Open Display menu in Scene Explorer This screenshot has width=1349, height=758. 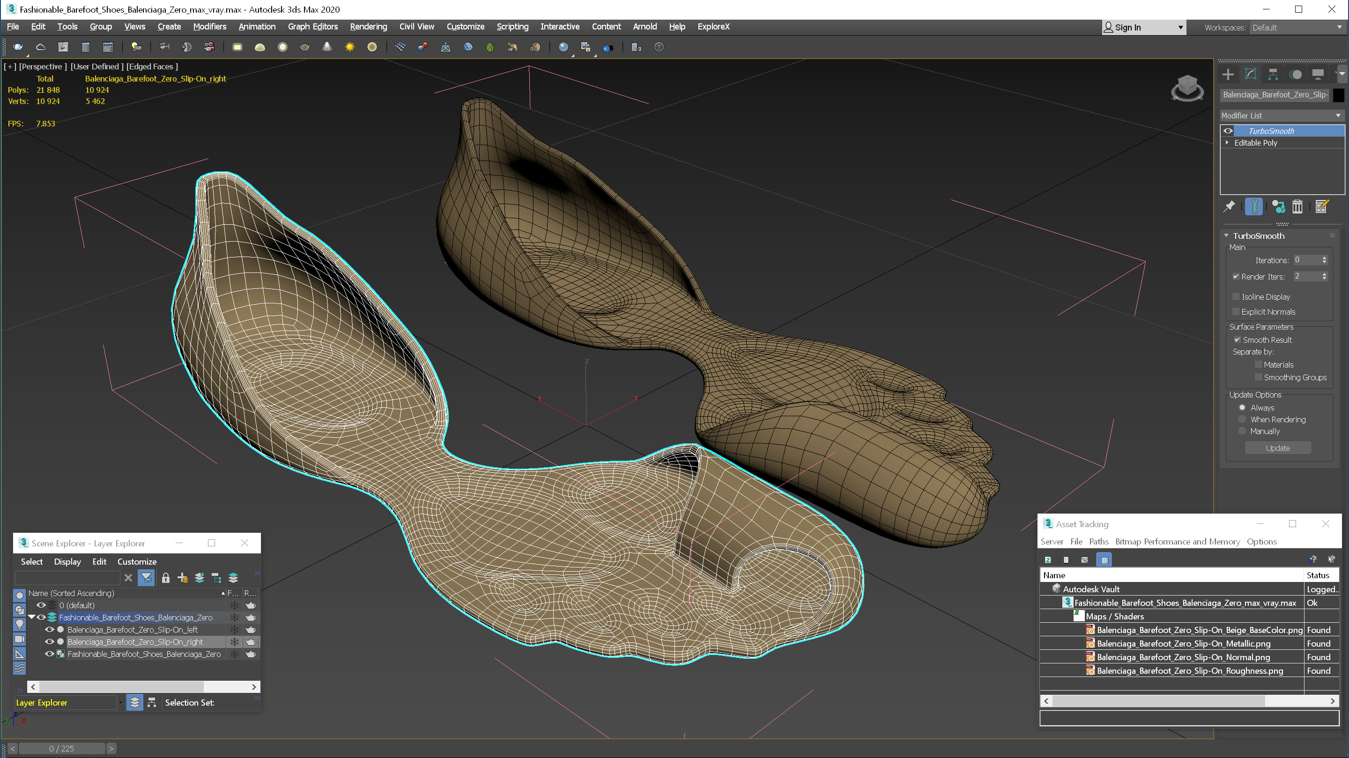point(67,562)
